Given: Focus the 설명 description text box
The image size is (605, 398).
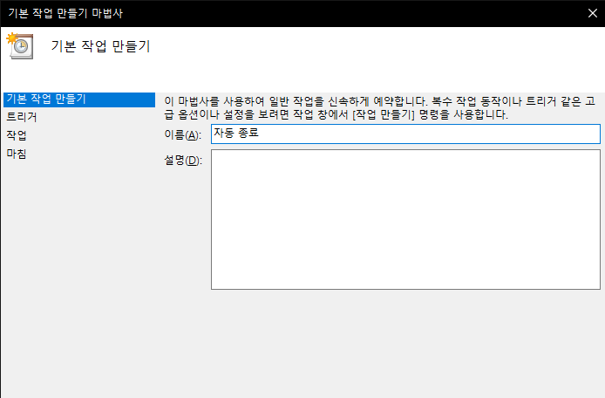Looking at the screenshot, I should pos(405,219).
